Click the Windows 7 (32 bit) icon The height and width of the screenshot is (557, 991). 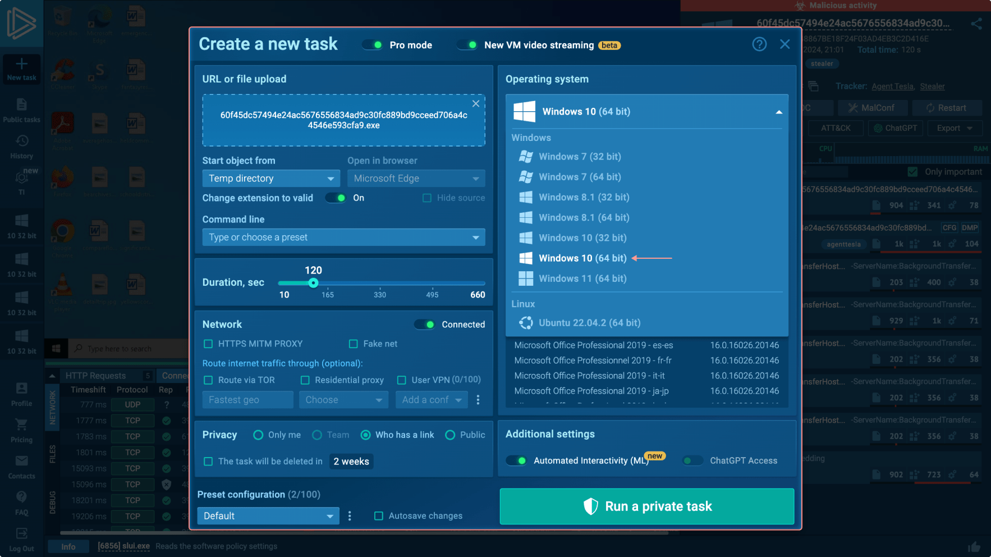coord(526,157)
